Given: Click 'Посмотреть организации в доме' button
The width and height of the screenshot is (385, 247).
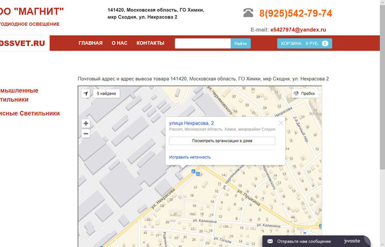Looking at the screenshot, I should (222, 140).
